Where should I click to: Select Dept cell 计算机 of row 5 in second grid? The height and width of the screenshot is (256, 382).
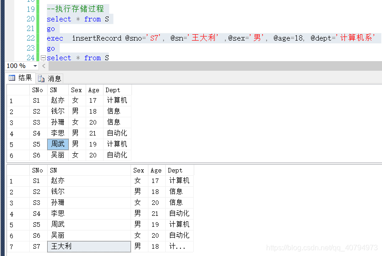click(180, 225)
